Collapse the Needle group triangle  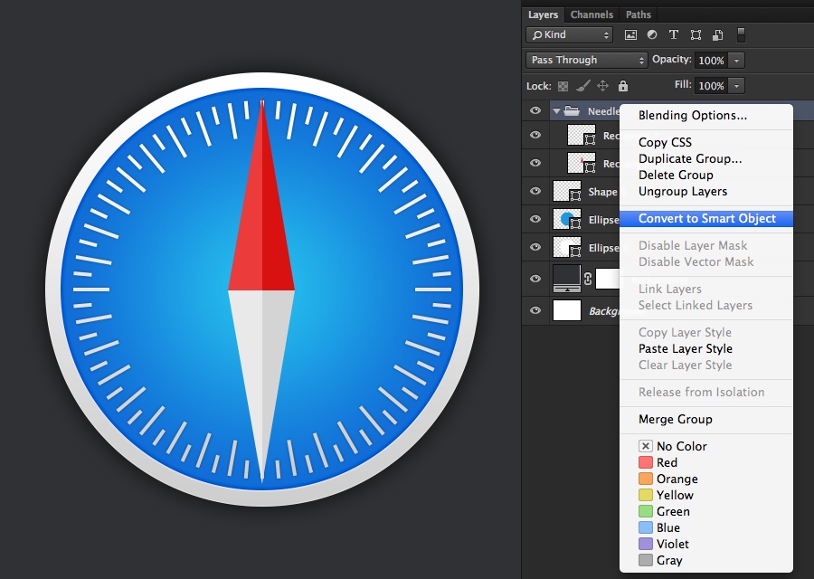pos(556,111)
